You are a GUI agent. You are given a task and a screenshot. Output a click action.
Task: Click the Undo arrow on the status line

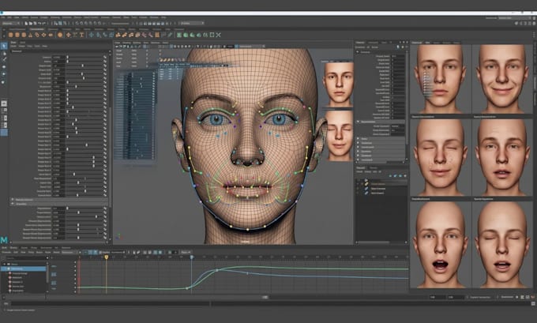39,23
